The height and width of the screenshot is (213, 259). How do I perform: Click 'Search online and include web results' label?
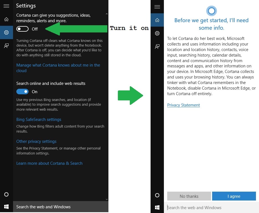pos(51,83)
